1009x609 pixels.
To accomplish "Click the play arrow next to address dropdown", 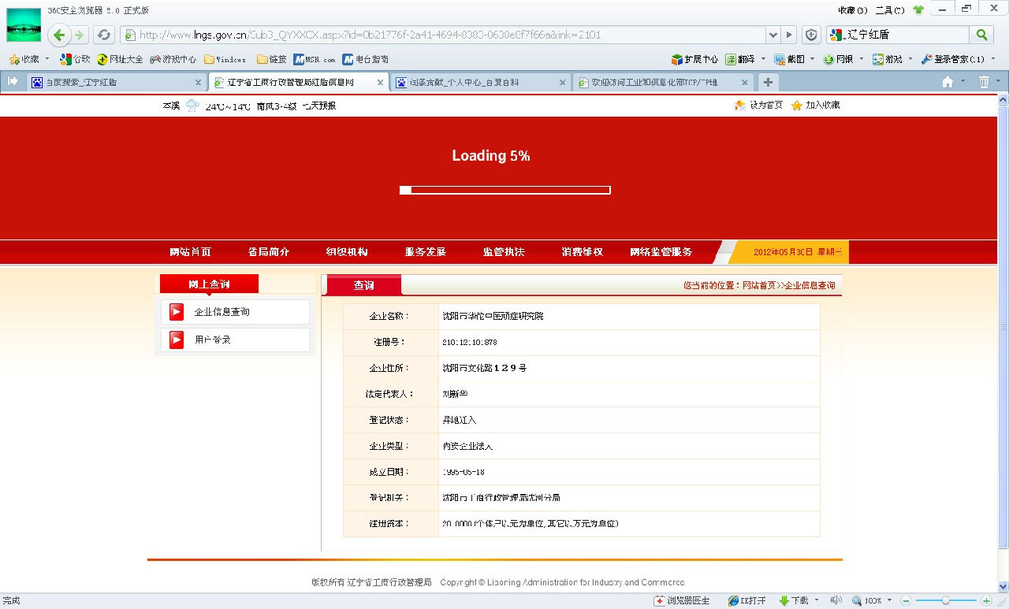I will point(789,35).
